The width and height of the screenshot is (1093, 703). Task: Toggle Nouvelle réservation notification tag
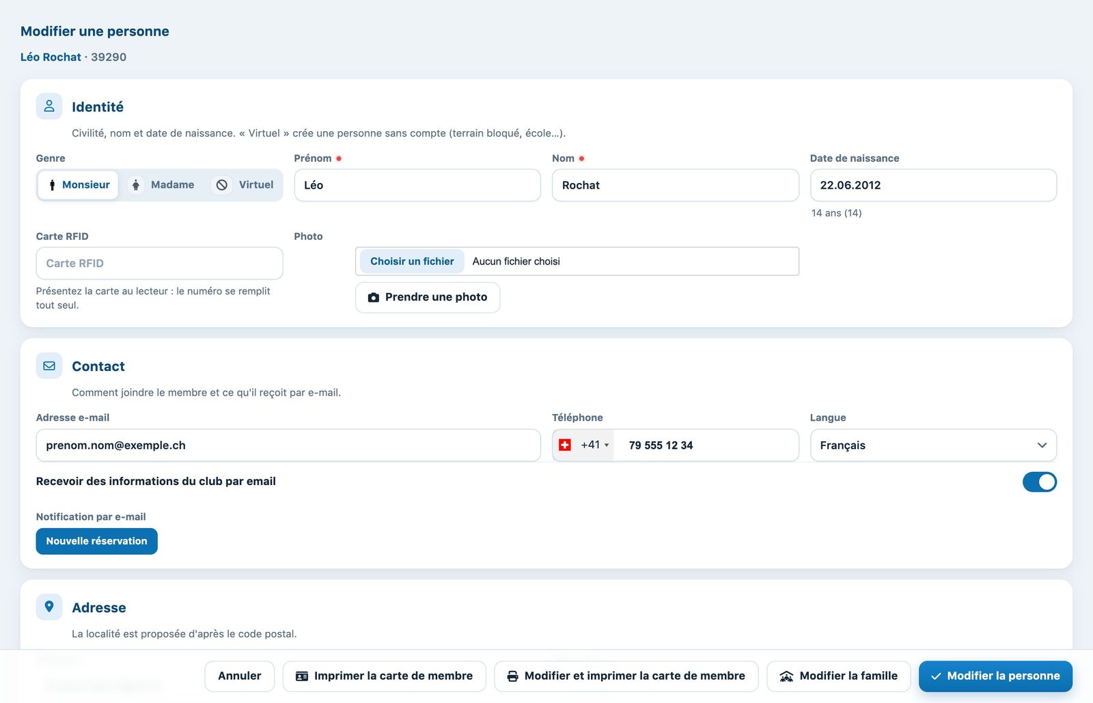pyautogui.click(x=96, y=541)
